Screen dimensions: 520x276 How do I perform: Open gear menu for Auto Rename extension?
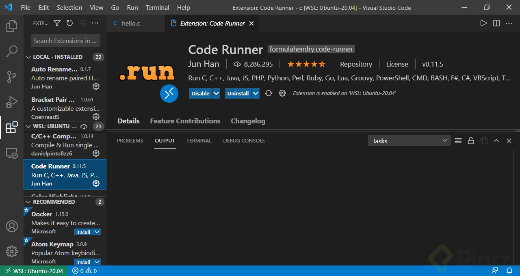coord(96,86)
